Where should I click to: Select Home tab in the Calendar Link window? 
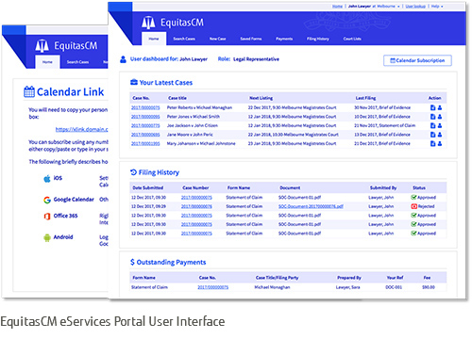[47, 62]
